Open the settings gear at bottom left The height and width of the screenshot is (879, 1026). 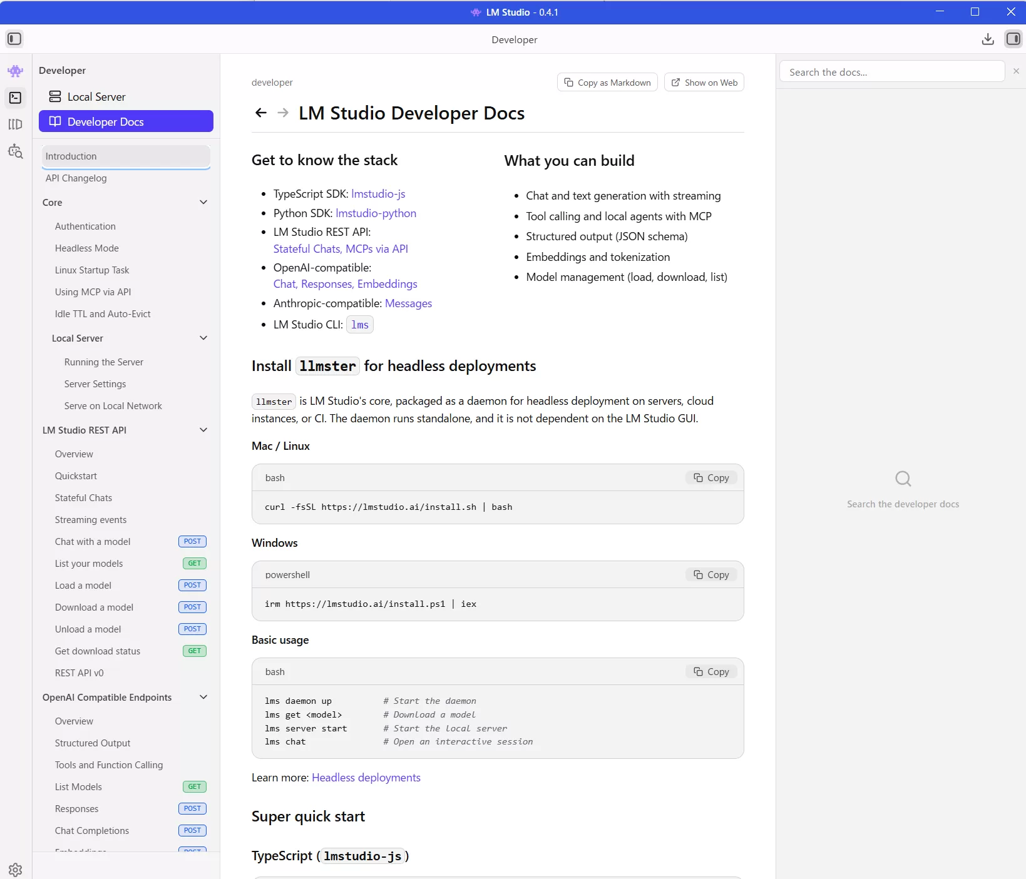point(16,869)
